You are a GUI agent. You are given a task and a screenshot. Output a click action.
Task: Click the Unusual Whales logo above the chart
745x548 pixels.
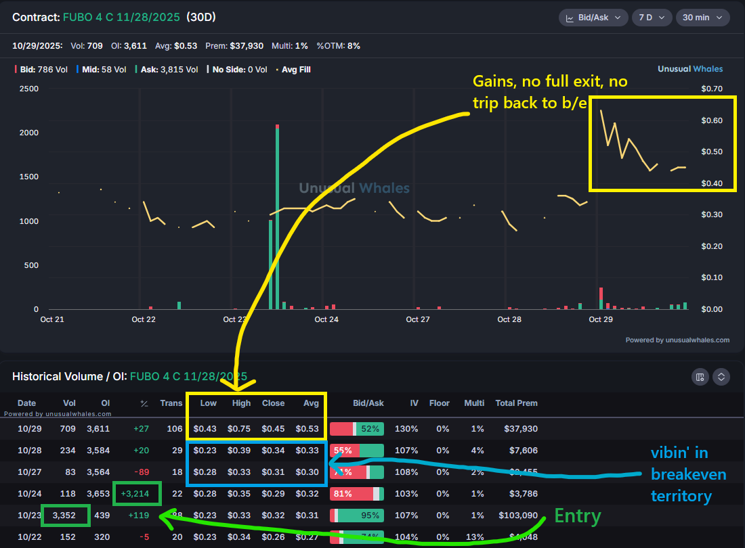690,69
